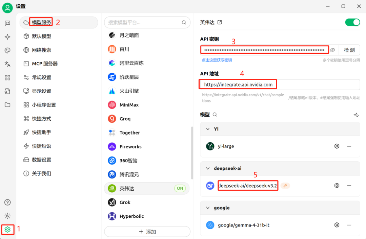Click the ON badge on 英伟达
The image size is (366, 239).
click(180, 188)
